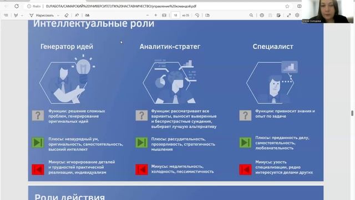Click the presenter's webcam thumbnail
355x200 pixels.
click(327, 11)
